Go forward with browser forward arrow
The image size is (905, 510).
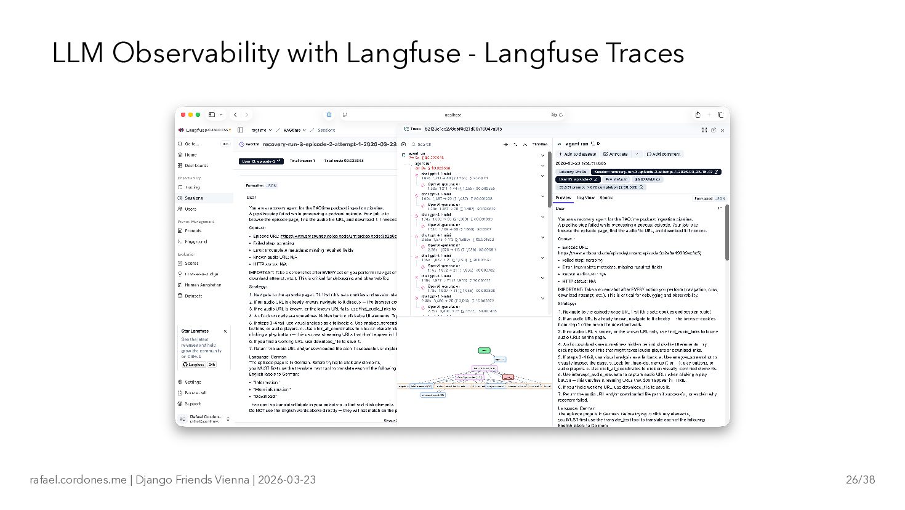click(247, 115)
